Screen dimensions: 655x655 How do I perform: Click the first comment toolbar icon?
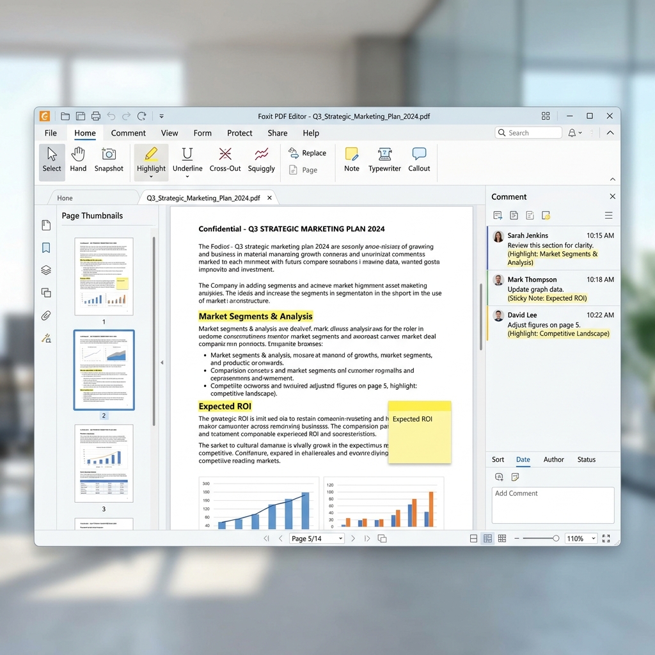(x=498, y=216)
